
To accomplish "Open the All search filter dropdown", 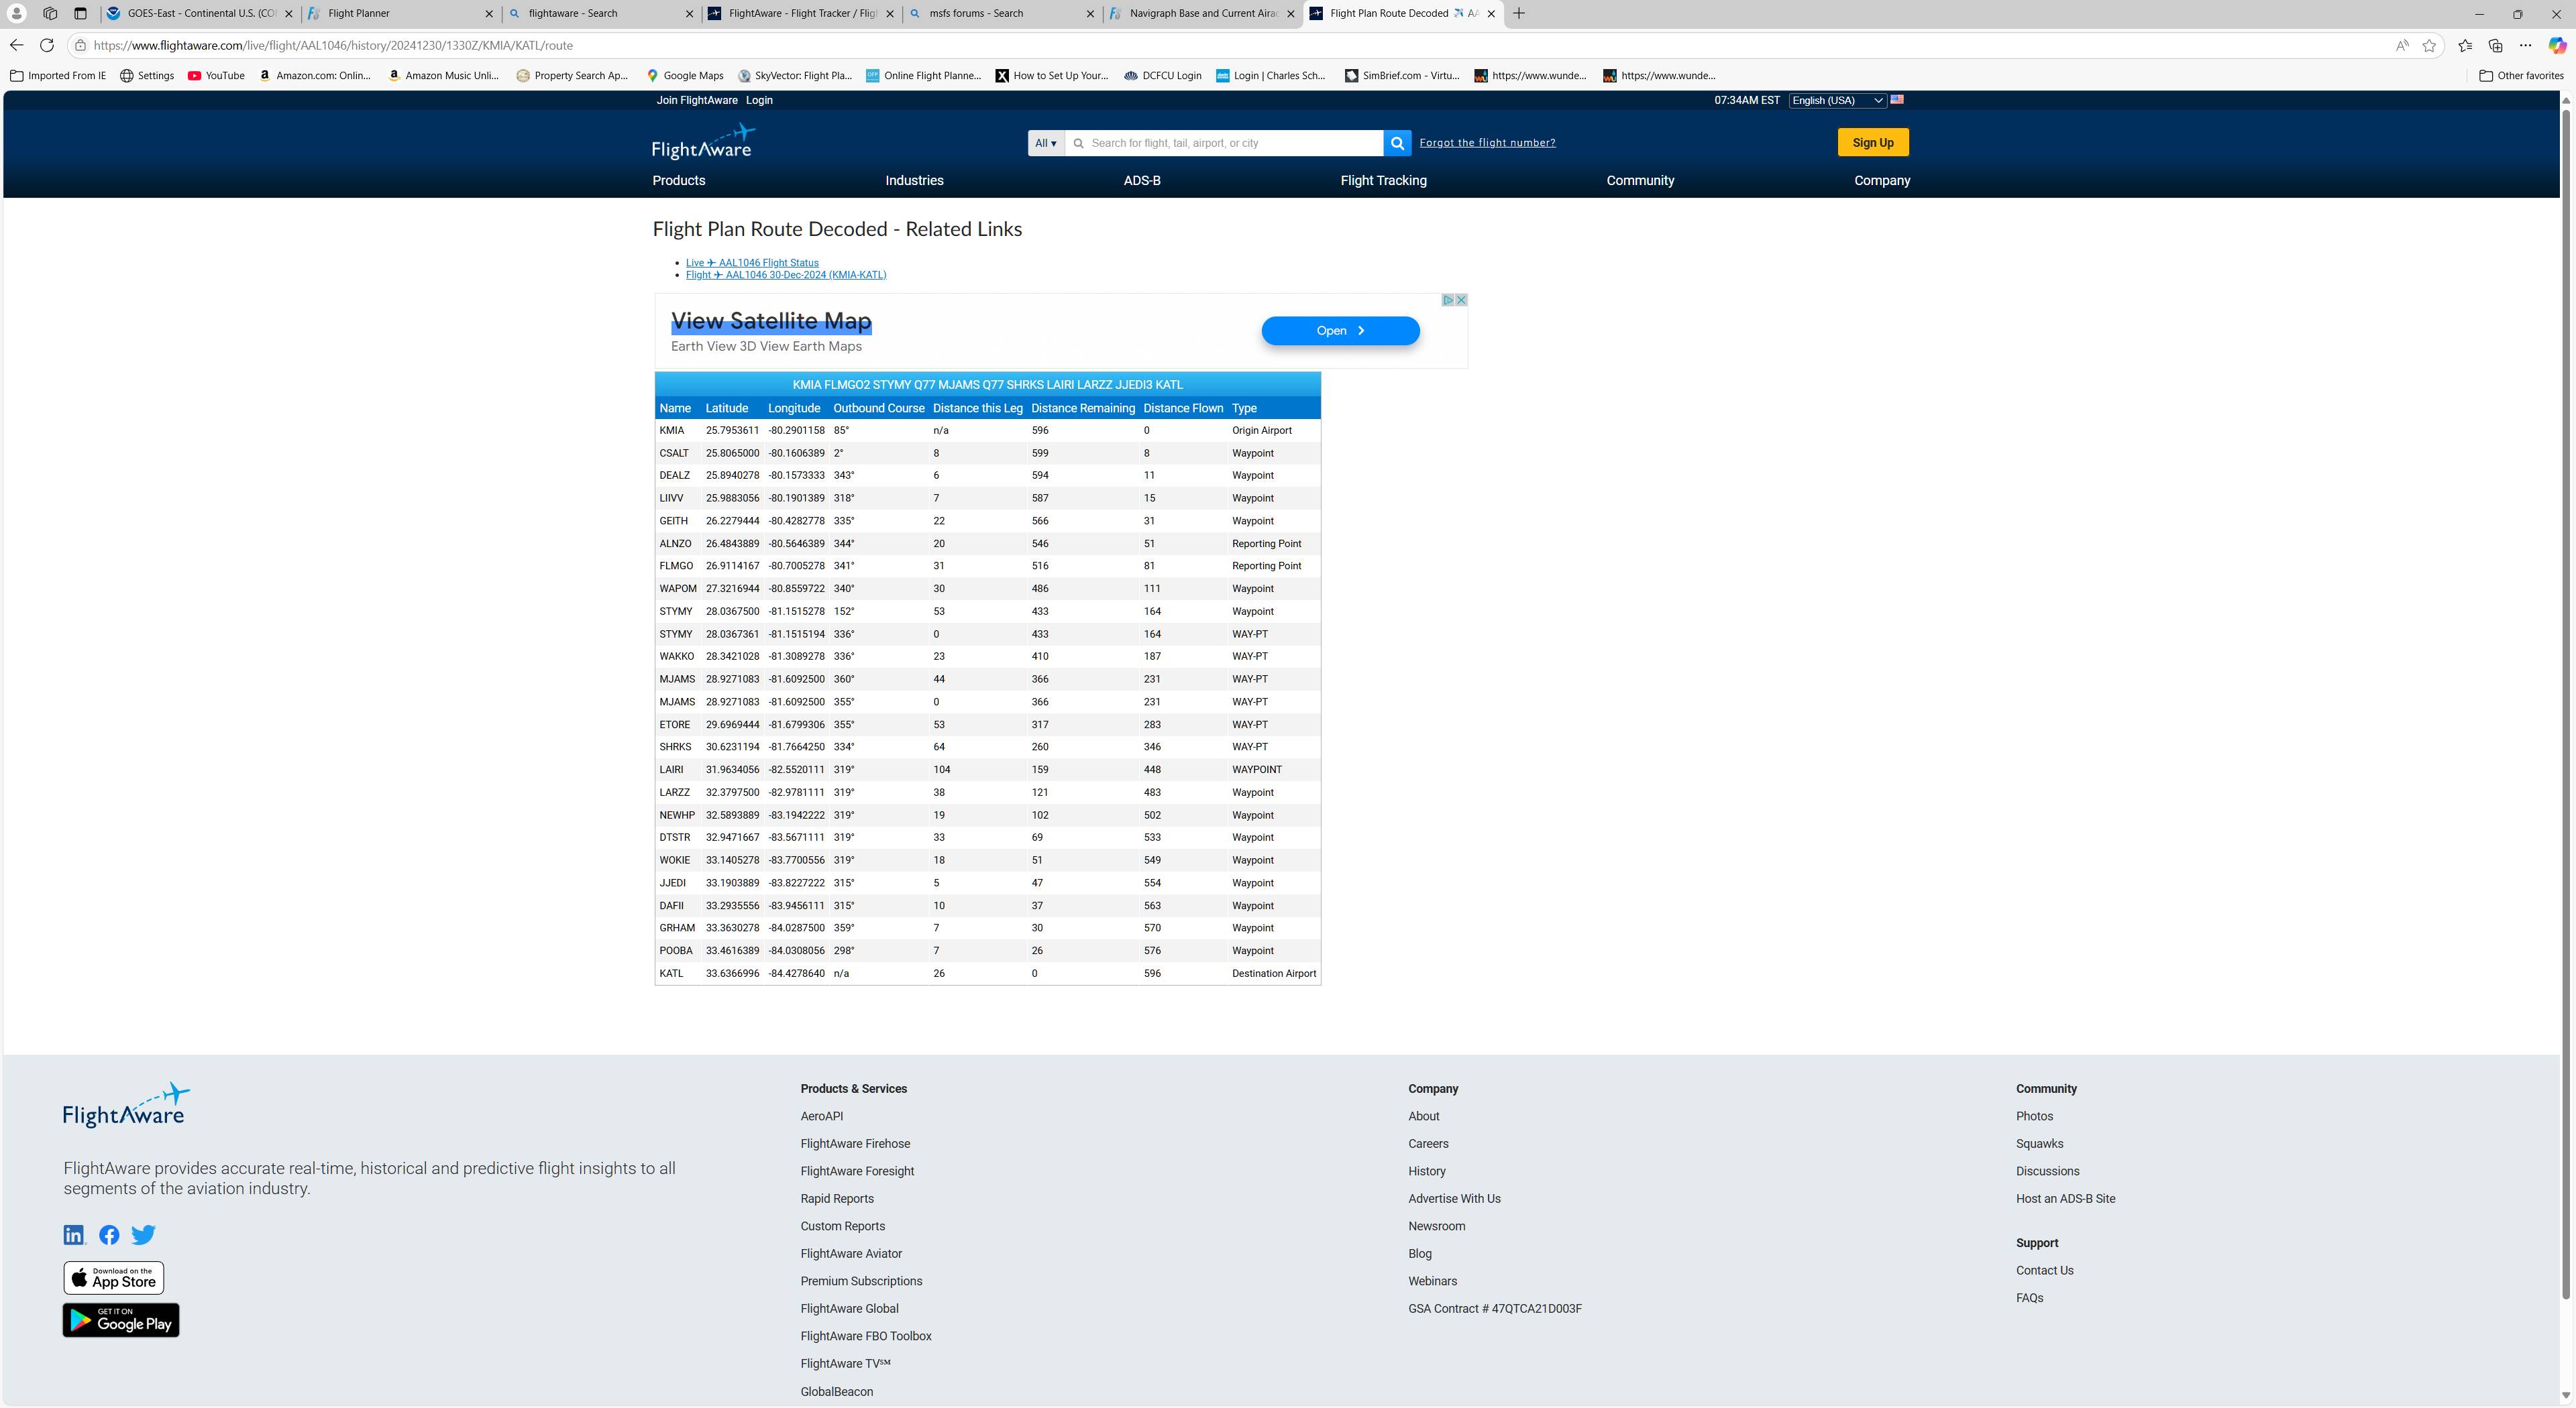I will (1046, 143).
